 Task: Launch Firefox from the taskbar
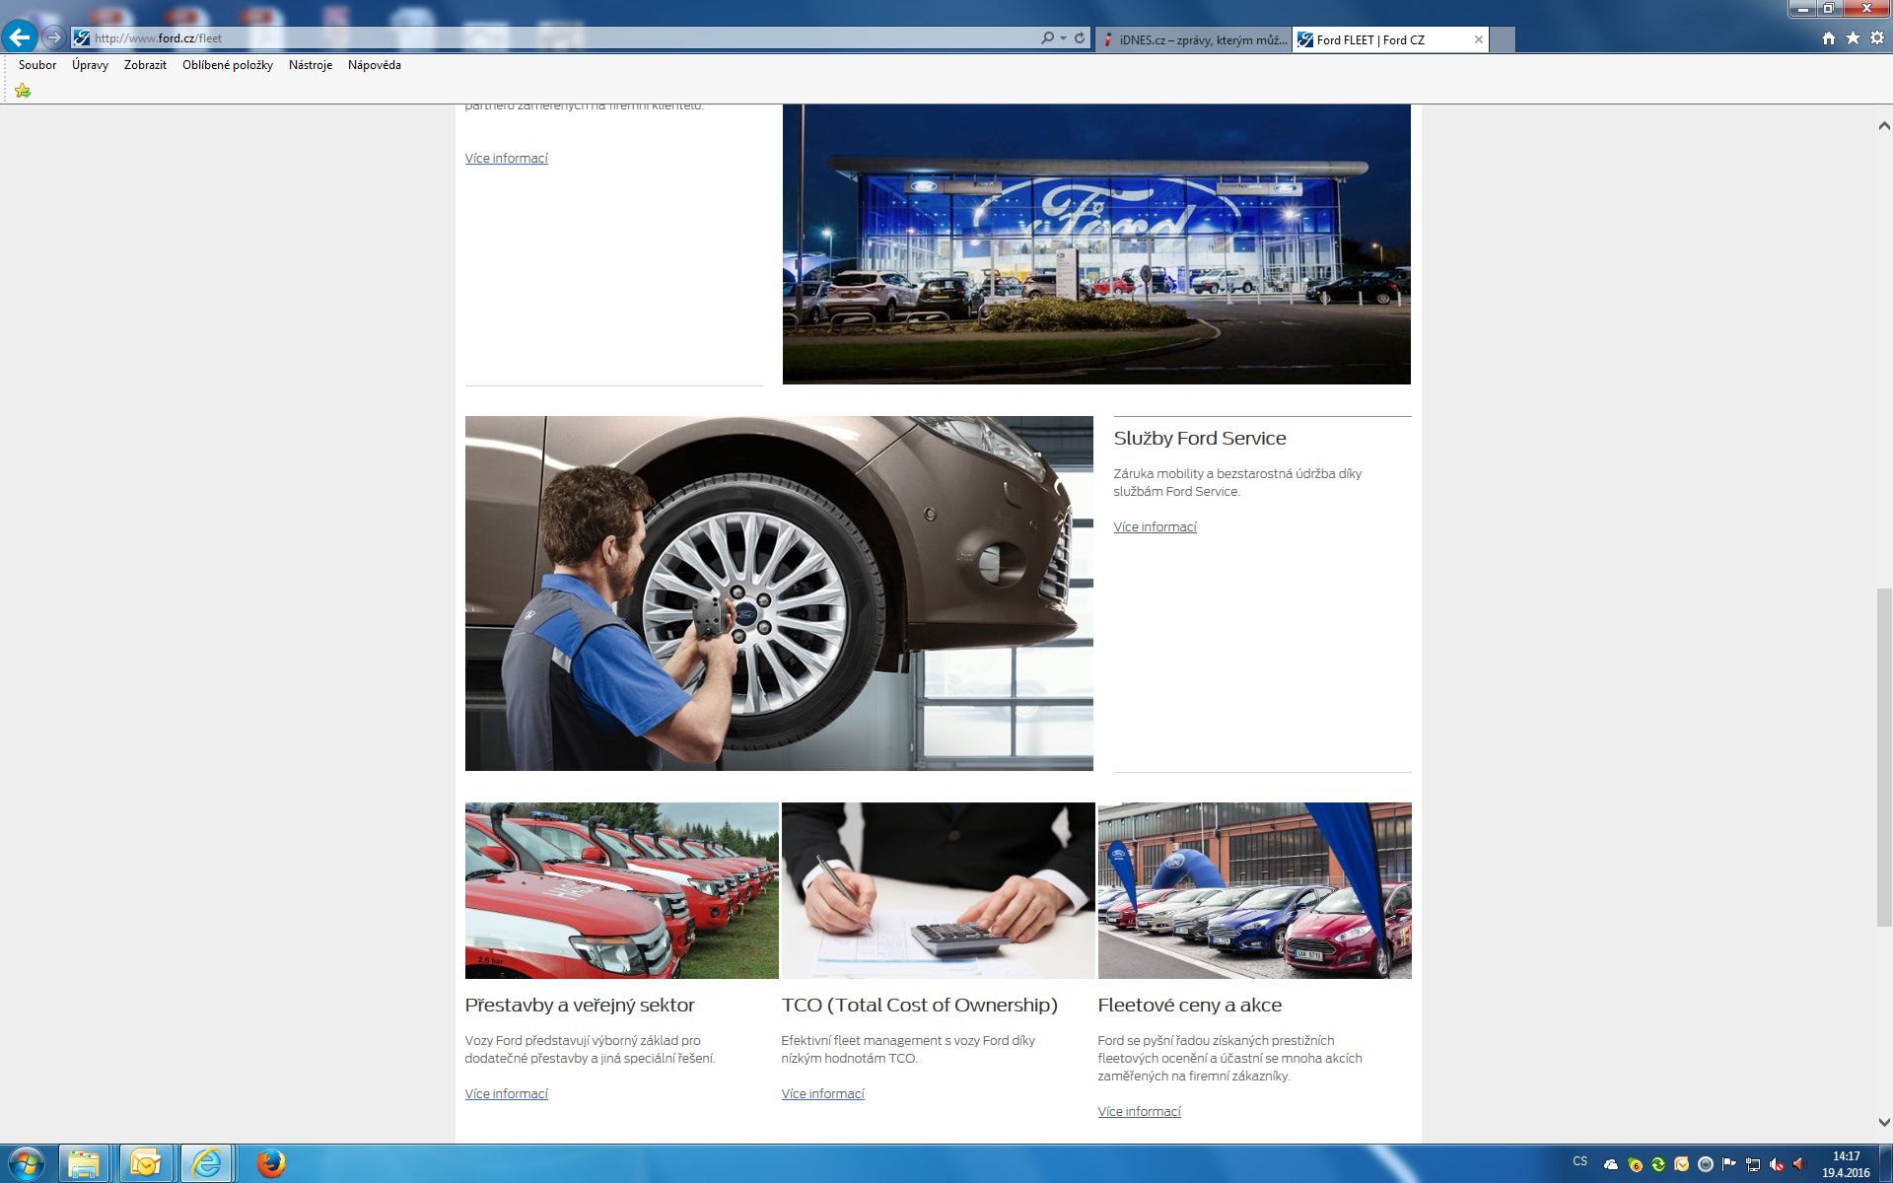tap(270, 1164)
